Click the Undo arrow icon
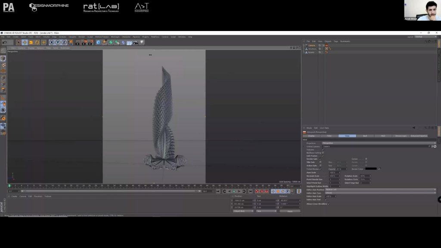The width and height of the screenshot is (441, 248). [x=5, y=42]
